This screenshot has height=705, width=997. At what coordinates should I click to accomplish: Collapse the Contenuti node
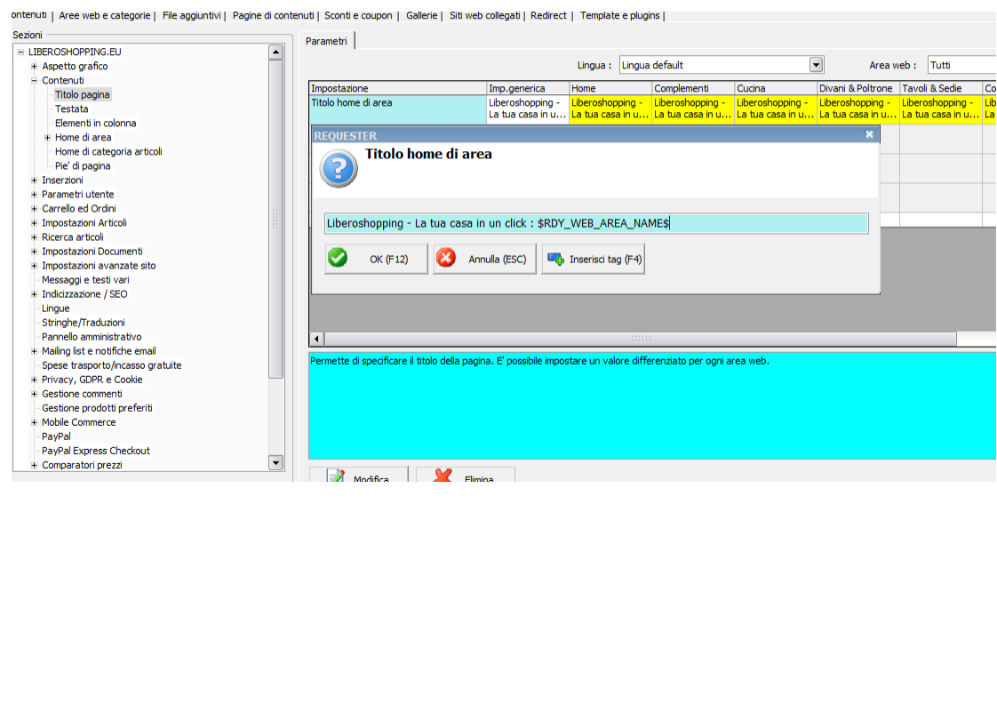coord(35,81)
